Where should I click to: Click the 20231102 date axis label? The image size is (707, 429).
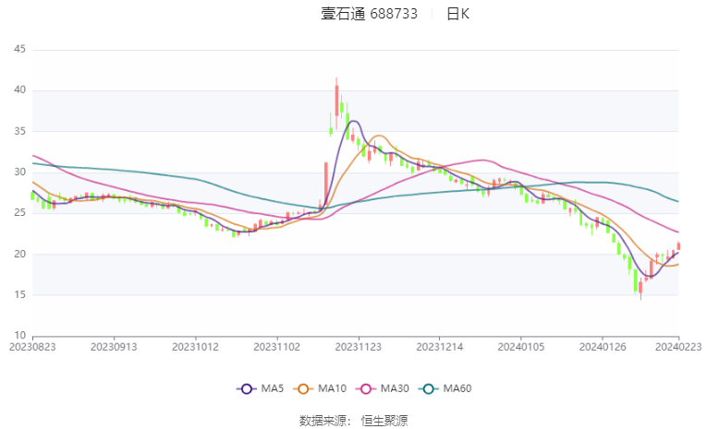(277, 347)
